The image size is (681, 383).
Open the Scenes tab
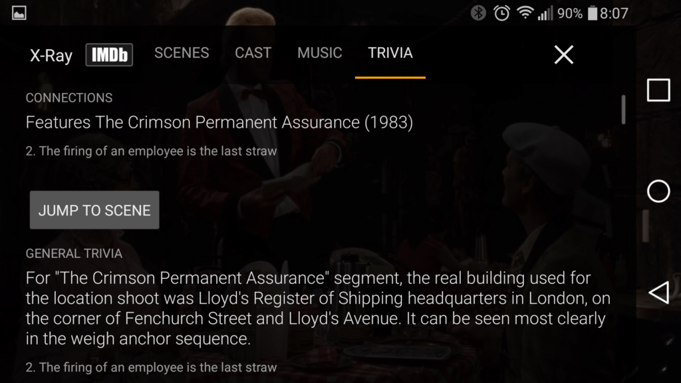point(182,53)
